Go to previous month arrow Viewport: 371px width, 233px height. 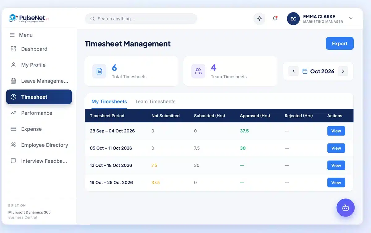(293, 71)
